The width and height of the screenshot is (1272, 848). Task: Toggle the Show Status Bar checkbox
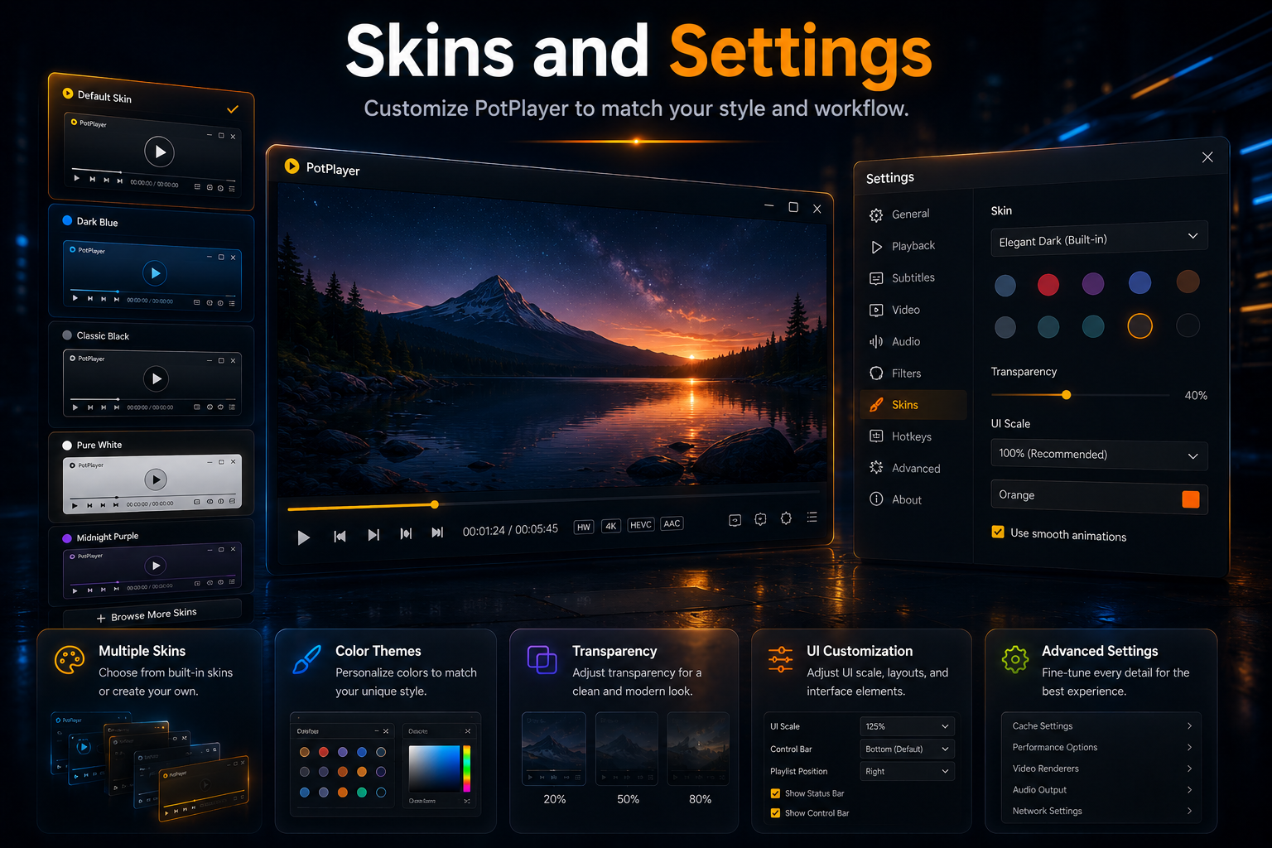click(x=775, y=793)
